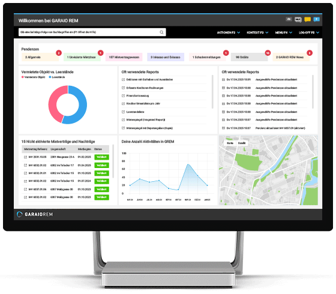The height and width of the screenshot is (294, 336).
Task: Click 'MV 2001.10.05' contract reference
Action: pos(37,157)
